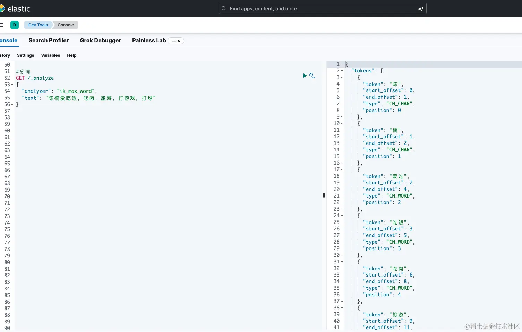Toggle fold marker at response line 30
The width and height of the screenshot is (522, 332).
click(342, 255)
